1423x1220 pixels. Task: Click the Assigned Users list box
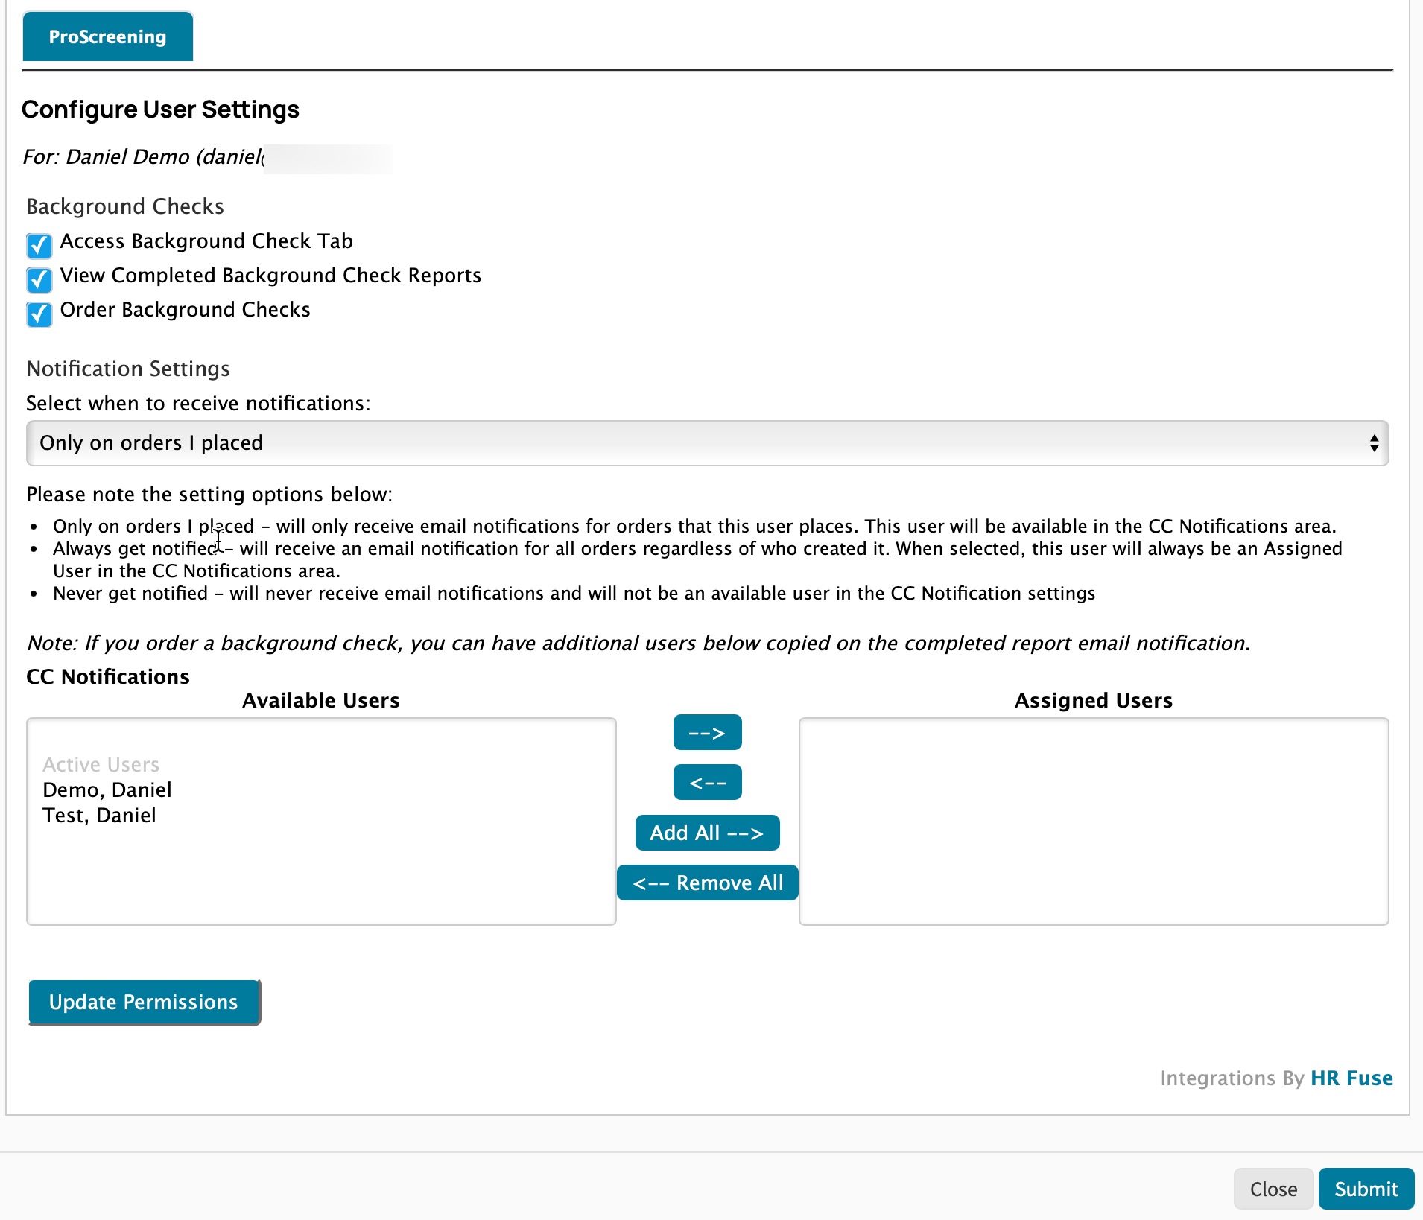1094,822
